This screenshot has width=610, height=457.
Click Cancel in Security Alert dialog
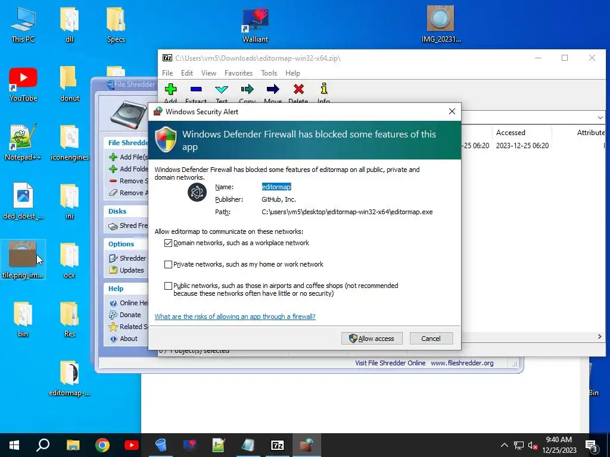(x=431, y=338)
